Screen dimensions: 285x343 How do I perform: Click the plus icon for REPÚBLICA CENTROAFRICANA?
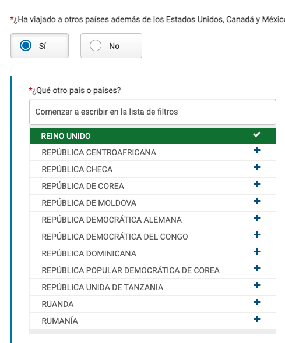pos(257,151)
